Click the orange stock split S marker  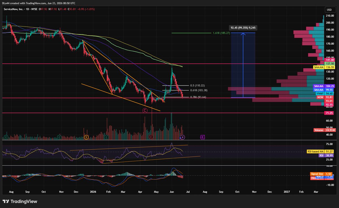[x=86, y=137]
